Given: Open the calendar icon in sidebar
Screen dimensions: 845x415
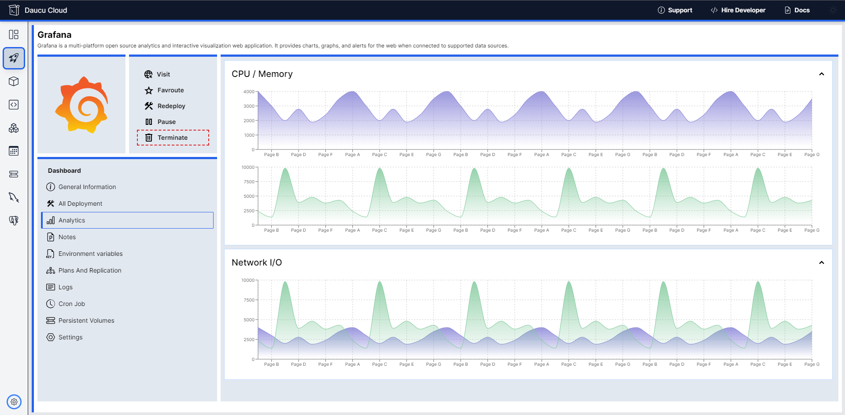Looking at the screenshot, I should pyautogui.click(x=14, y=151).
